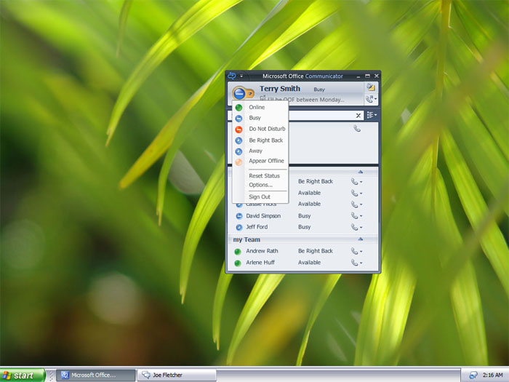
Task: Choose Be Right Back in the status menu
Action: 260,140
